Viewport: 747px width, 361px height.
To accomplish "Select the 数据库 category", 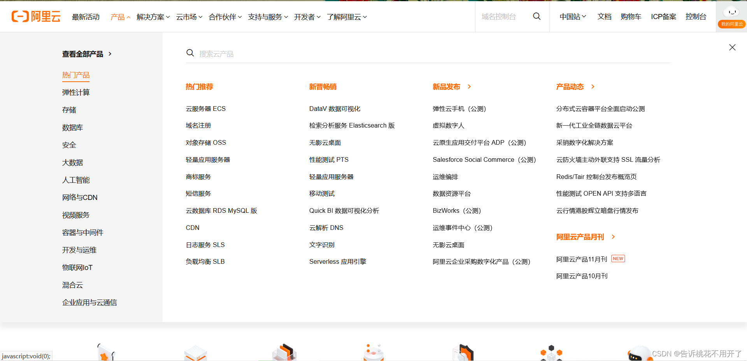I will (72, 128).
